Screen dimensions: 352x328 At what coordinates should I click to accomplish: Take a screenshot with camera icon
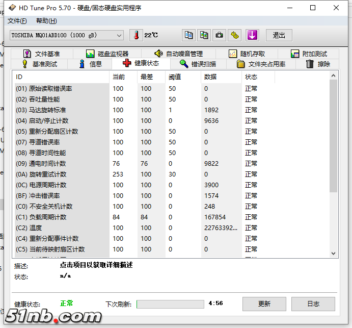coord(219,35)
